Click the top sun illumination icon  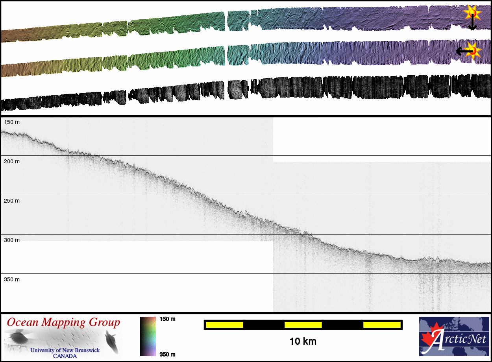tap(472, 13)
